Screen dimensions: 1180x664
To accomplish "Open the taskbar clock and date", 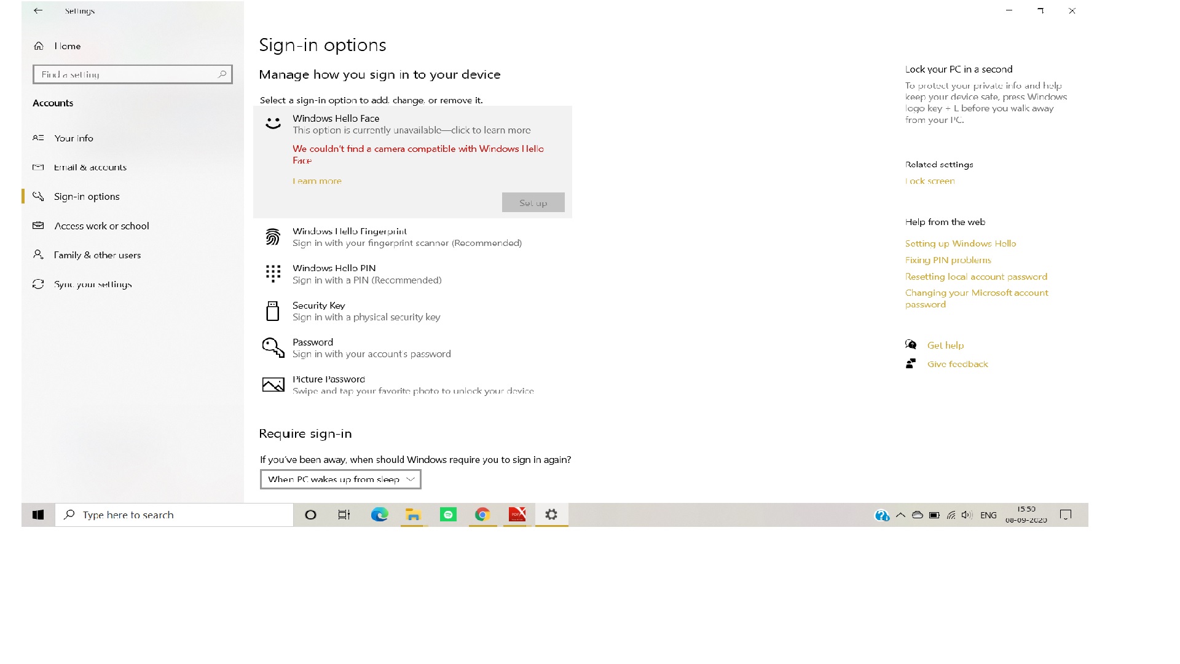I will point(1026,515).
